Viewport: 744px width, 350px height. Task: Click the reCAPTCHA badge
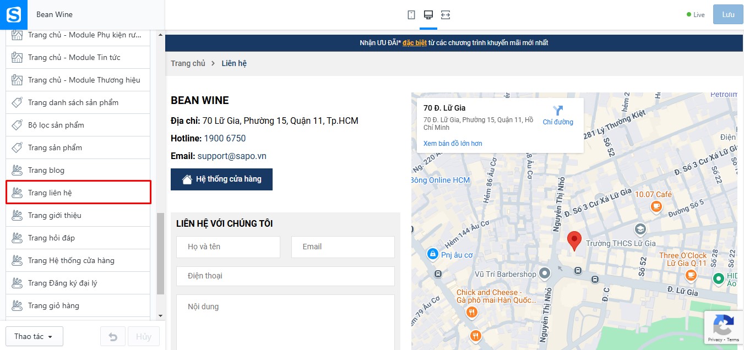pyautogui.click(x=724, y=327)
